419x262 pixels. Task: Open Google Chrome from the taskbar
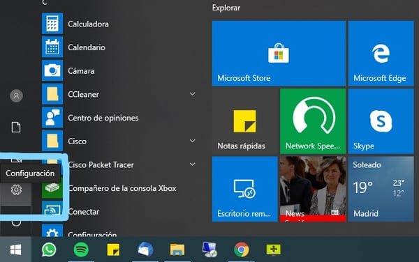[242, 249]
